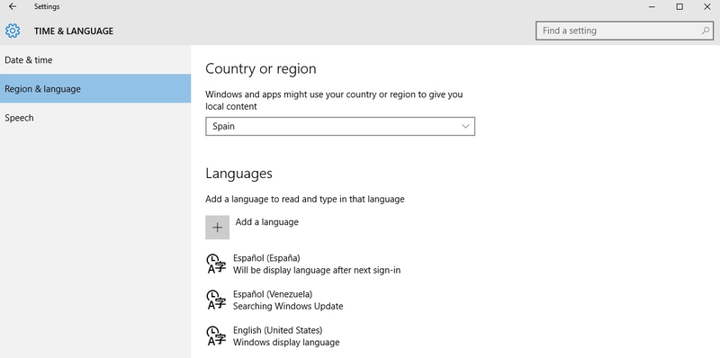Click the 'Searching Windows Update' status text
720x358 pixels.
tap(288, 306)
